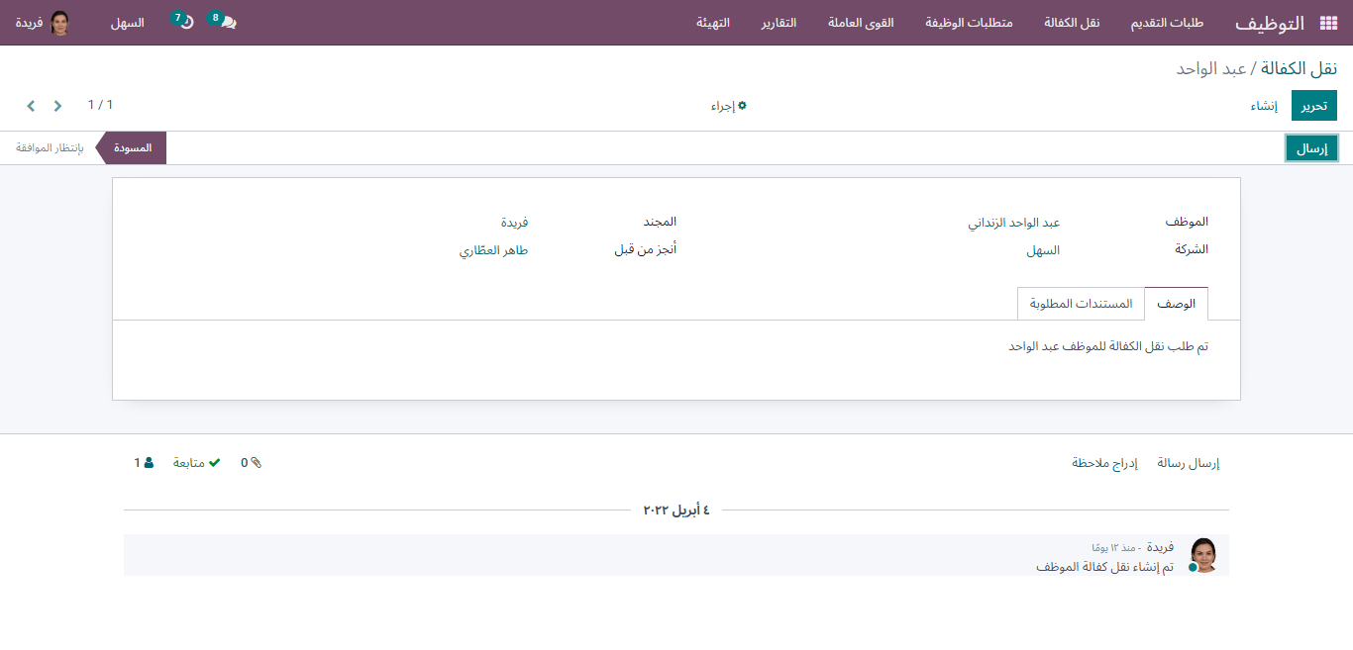Click the following checkmark متابعة
Image resolution: width=1353 pixels, height=650 pixels.
pyautogui.click(x=196, y=462)
